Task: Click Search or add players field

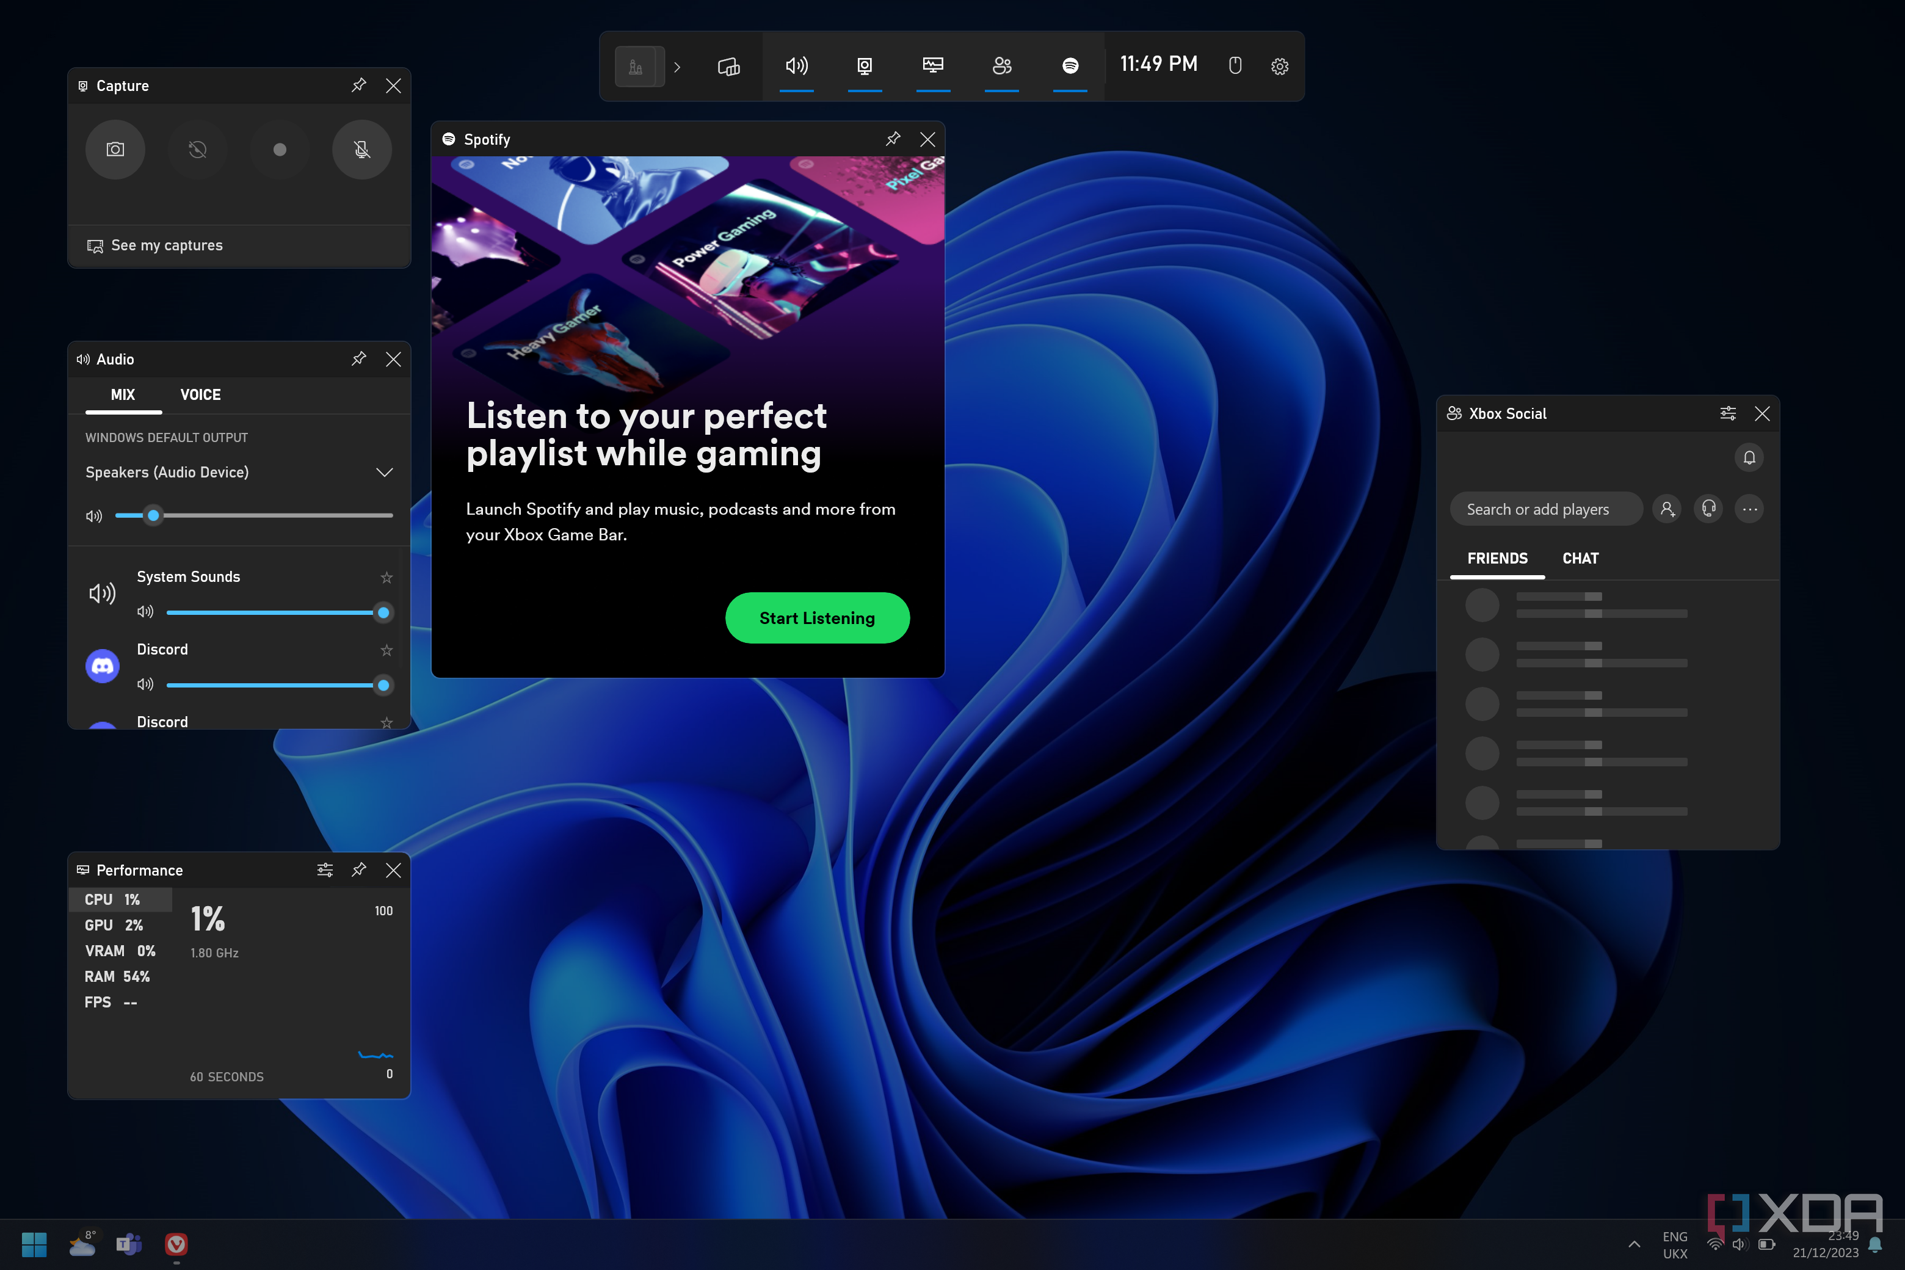Action: (x=1545, y=509)
